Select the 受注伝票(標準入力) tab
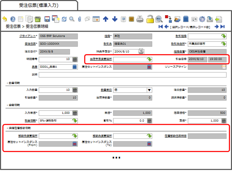232x172 pixels. [39, 5]
